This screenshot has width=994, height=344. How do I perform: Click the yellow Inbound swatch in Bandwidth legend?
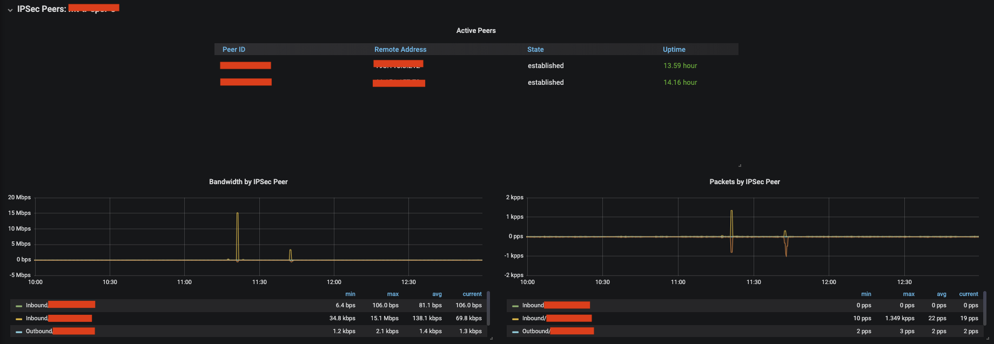pos(19,319)
